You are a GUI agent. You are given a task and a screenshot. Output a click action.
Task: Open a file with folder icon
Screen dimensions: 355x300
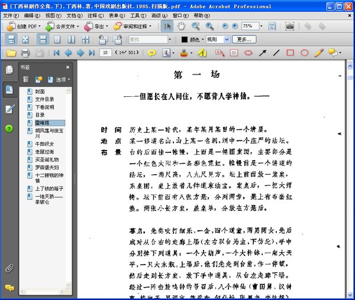click(11, 53)
